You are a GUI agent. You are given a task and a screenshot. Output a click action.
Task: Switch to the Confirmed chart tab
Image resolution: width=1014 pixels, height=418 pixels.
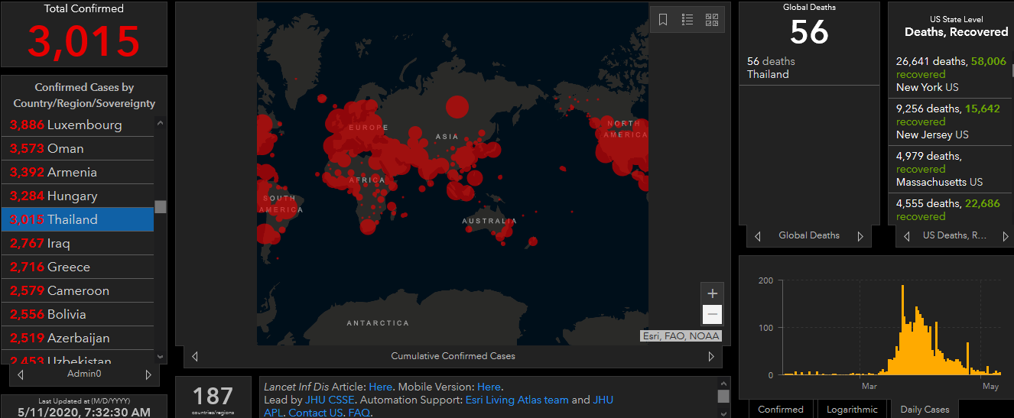click(780, 410)
